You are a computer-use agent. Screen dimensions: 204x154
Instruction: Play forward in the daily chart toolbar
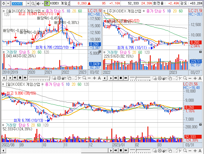click(111, 150)
